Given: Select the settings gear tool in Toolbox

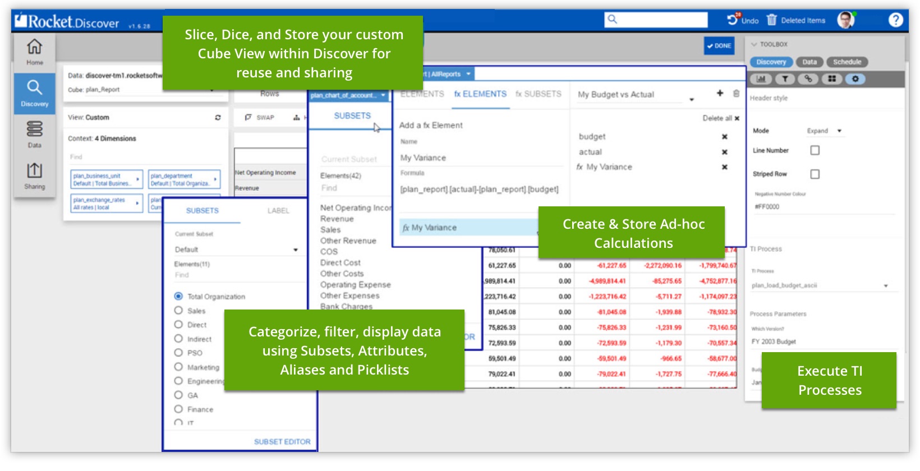Looking at the screenshot, I should (x=855, y=79).
